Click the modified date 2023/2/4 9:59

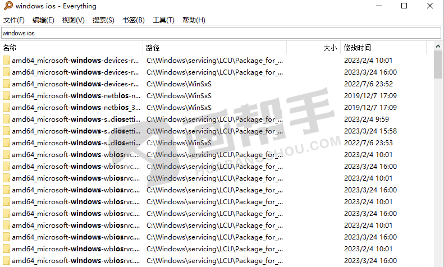click(367, 119)
